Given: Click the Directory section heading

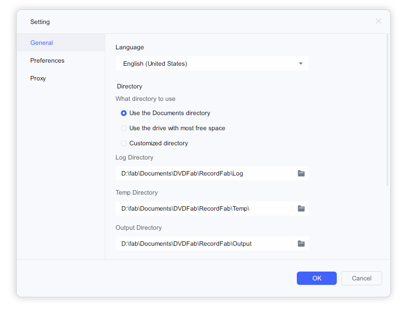Looking at the screenshot, I should 129,86.
